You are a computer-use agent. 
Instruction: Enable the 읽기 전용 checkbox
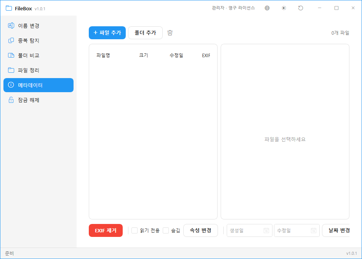pyautogui.click(x=135, y=230)
